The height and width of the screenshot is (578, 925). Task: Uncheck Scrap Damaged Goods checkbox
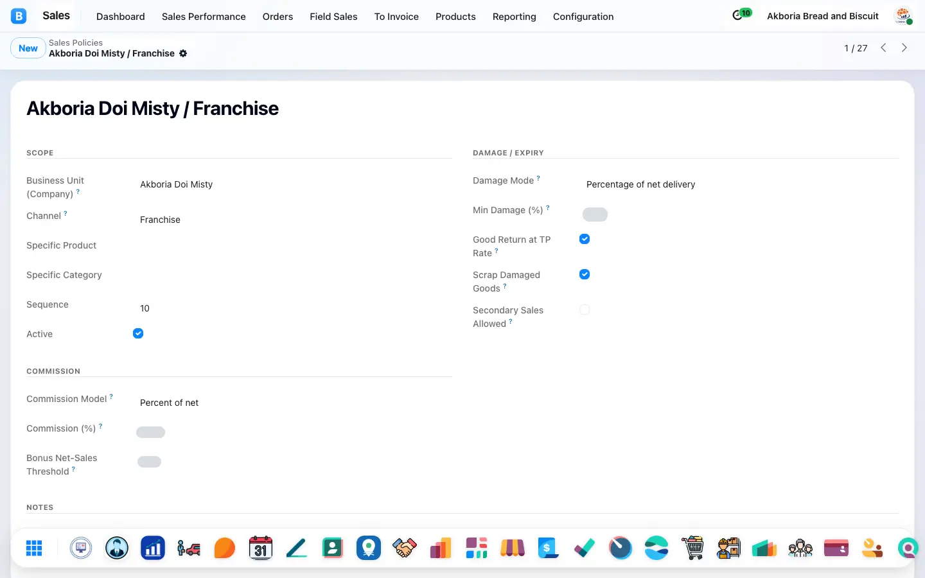pyautogui.click(x=585, y=274)
